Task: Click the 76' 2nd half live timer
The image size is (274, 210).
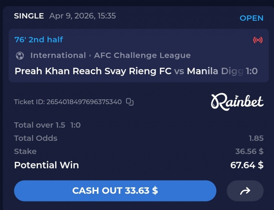Action: (39, 40)
